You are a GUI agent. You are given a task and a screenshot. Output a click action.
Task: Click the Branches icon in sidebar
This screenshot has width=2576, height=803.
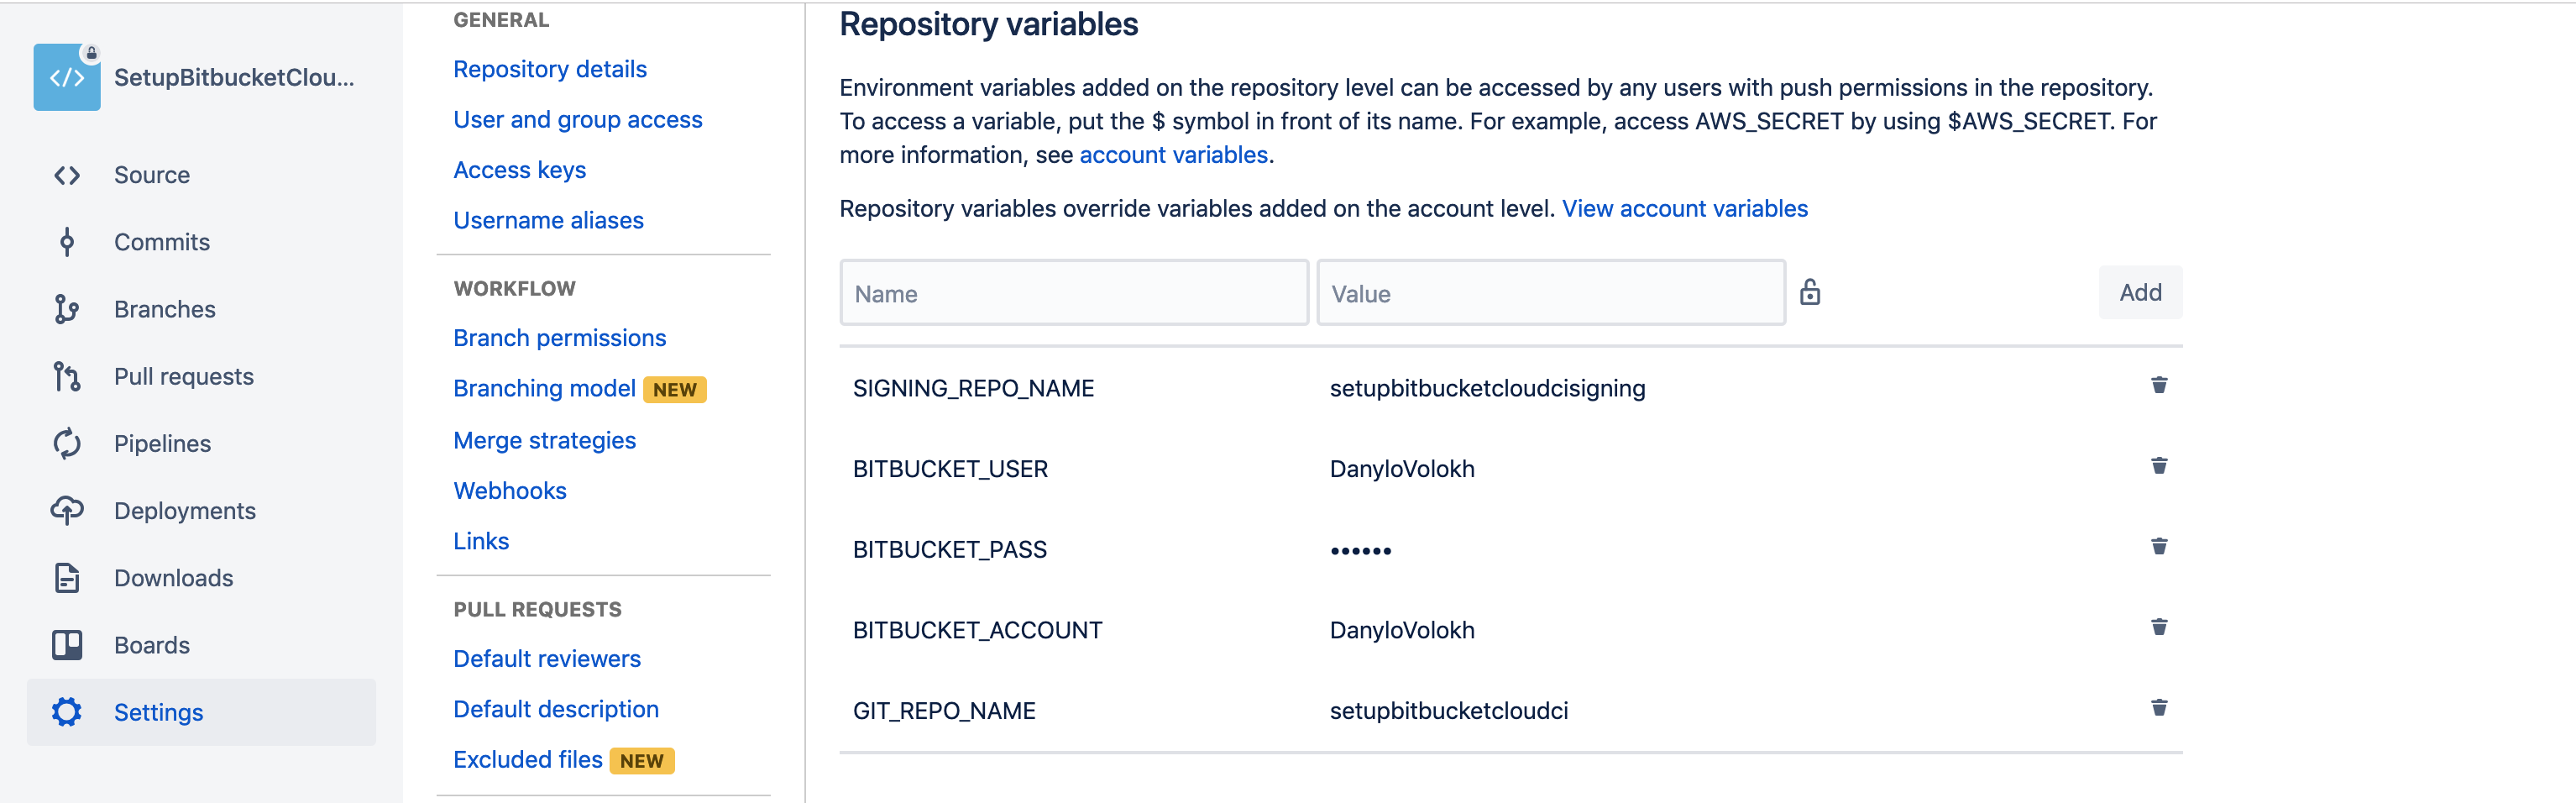(x=67, y=309)
